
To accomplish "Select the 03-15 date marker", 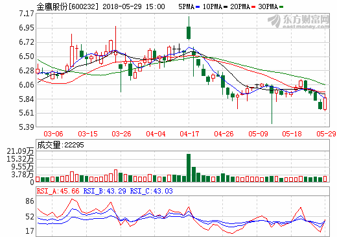I will pos(87,134).
